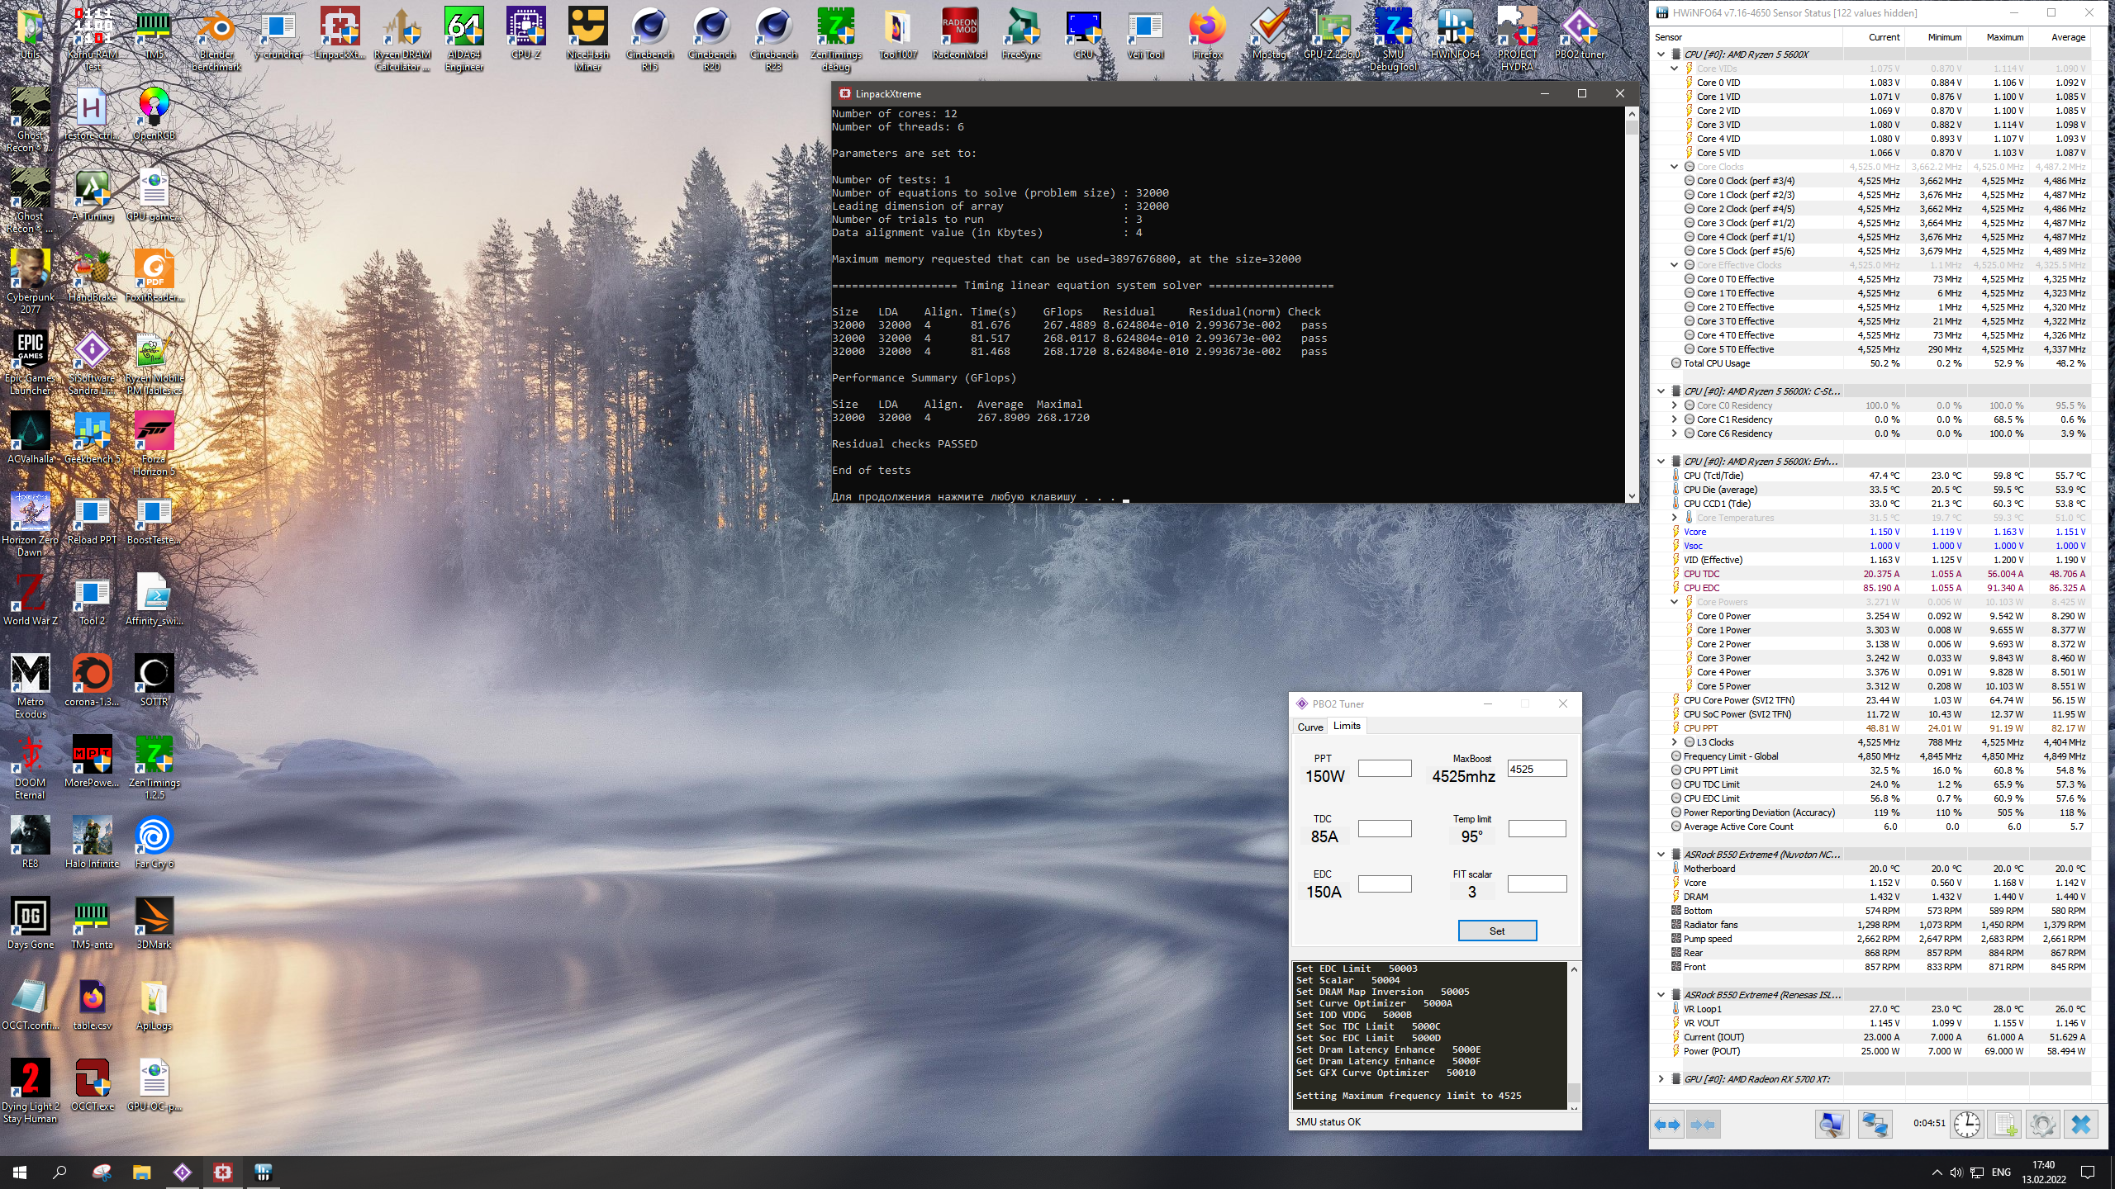Click HWiNFO expand columns arrows button

click(1668, 1125)
